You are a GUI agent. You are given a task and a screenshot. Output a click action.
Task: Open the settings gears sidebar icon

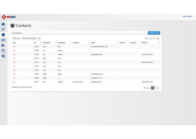point(3,56)
